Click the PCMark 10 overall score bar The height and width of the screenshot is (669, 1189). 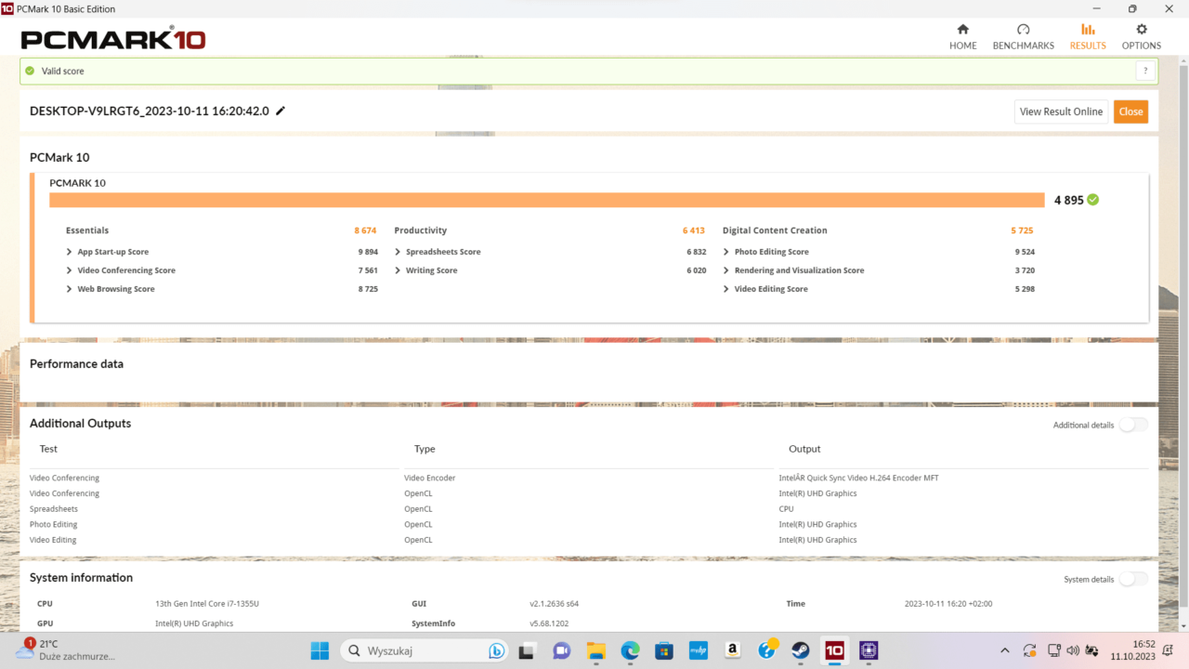tap(547, 200)
